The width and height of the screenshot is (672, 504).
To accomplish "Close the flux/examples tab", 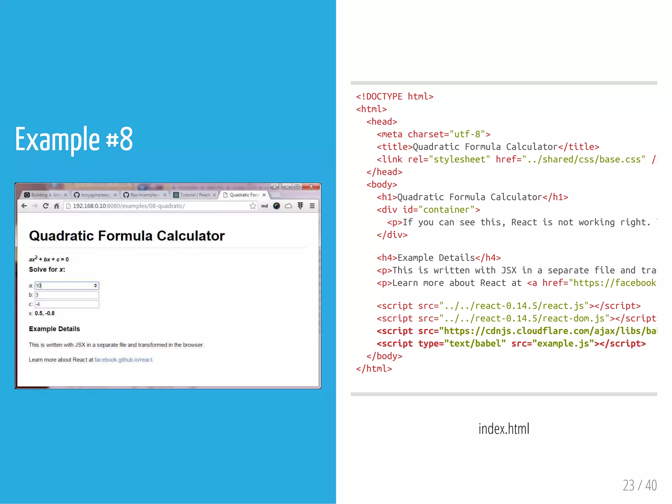I will pyautogui.click(x=165, y=195).
